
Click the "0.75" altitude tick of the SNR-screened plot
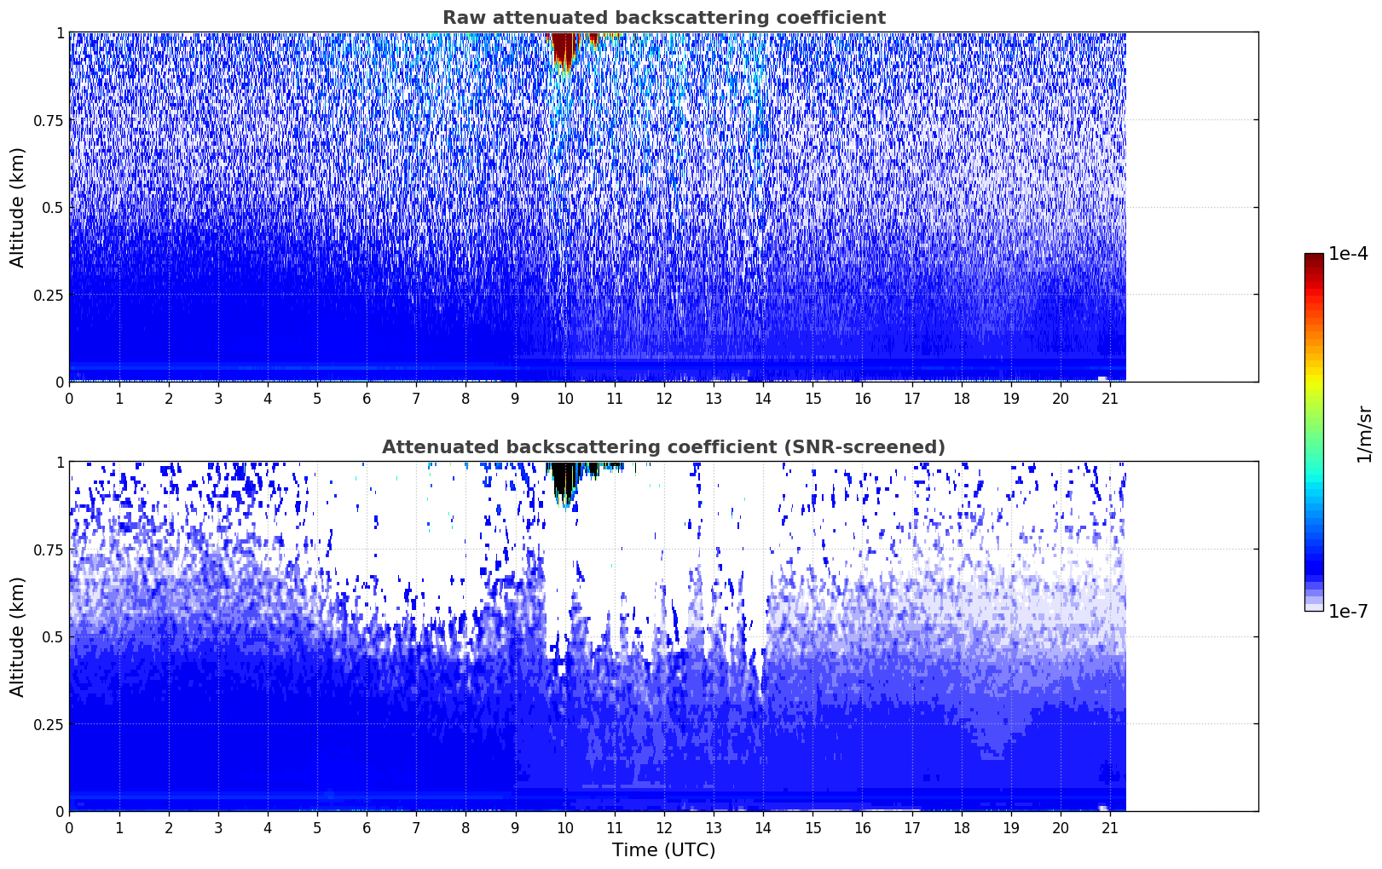coord(49,550)
